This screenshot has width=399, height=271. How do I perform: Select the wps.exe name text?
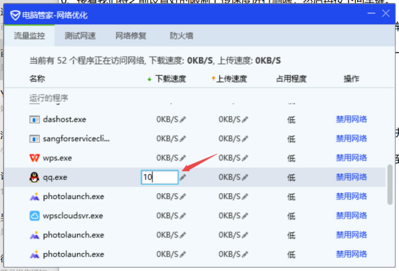(x=57, y=158)
